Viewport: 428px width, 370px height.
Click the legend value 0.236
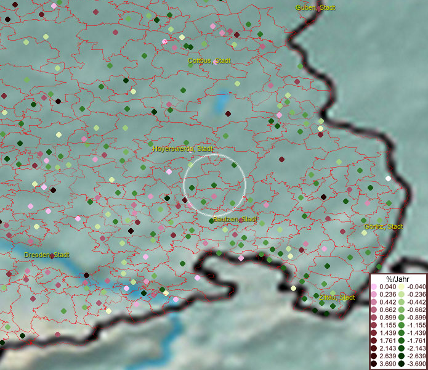(x=387, y=295)
